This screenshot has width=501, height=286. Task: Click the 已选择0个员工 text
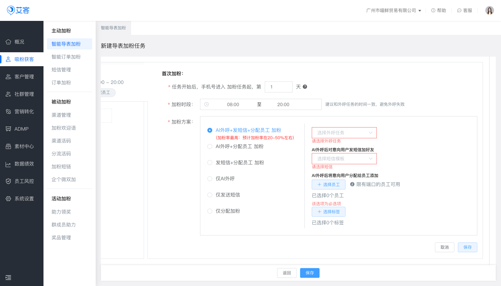[328, 196]
